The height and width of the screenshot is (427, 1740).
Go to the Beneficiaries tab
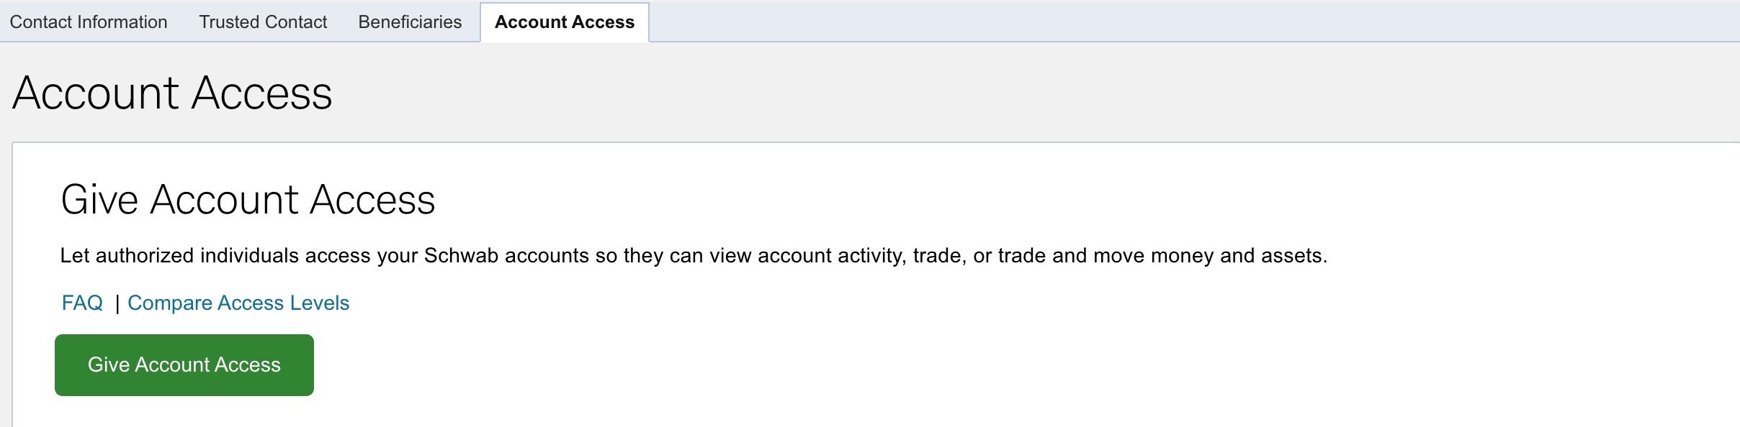[x=410, y=22]
